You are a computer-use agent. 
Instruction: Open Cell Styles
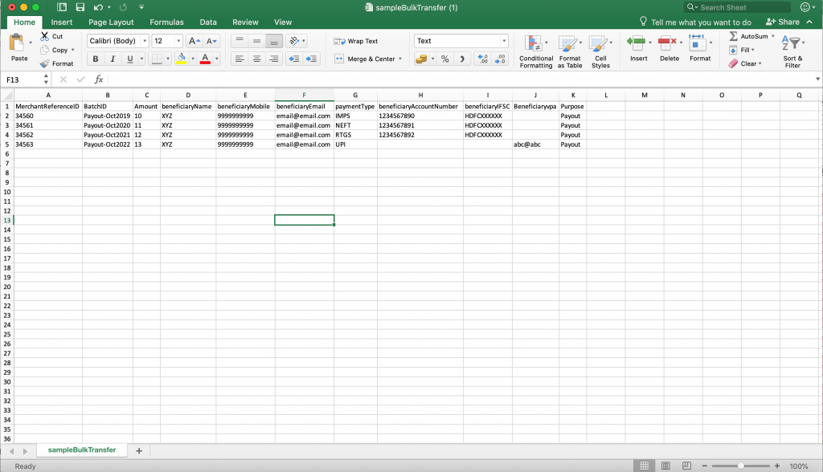click(x=600, y=51)
